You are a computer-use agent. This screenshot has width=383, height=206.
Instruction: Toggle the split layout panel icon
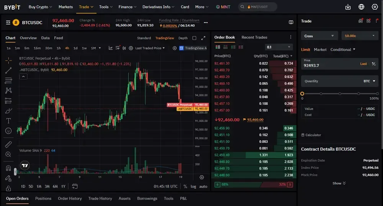(x=291, y=23)
